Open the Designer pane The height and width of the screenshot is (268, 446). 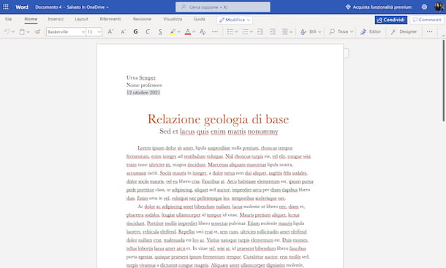[x=404, y=32]
